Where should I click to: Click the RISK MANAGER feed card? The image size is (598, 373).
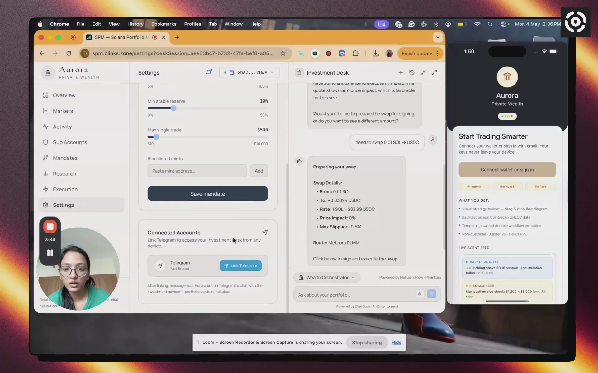pos(507,292)
